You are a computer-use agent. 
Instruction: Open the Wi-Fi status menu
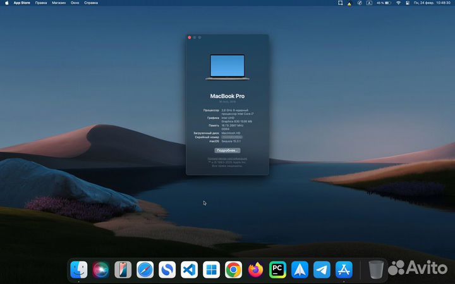pyautogui.click(x=398, y=3)
